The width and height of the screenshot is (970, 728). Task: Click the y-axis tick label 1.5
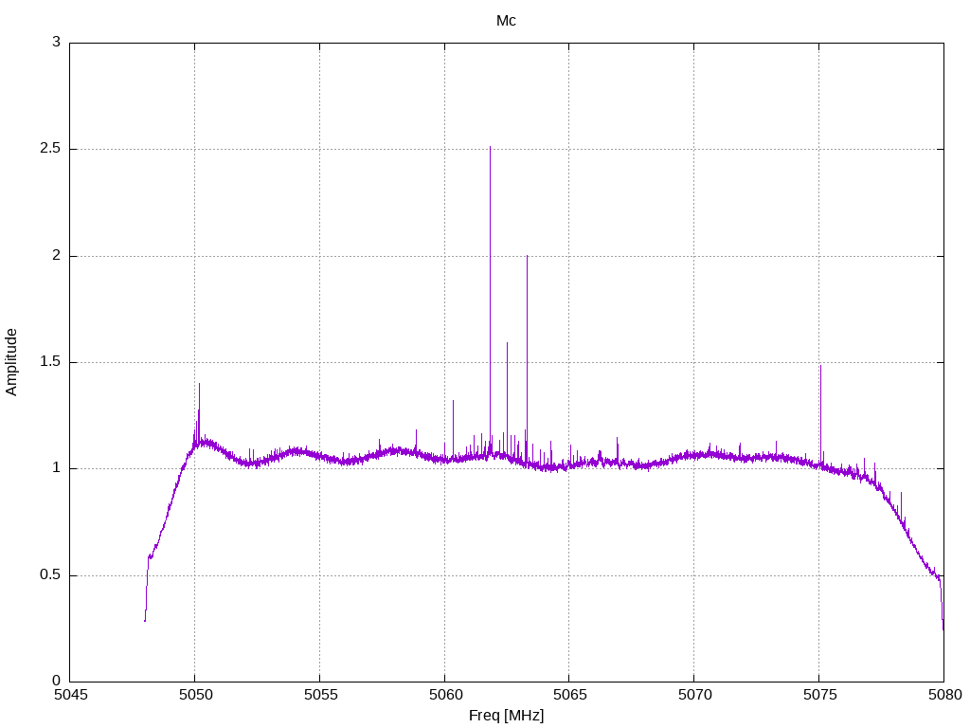click(x=50, y=361)
